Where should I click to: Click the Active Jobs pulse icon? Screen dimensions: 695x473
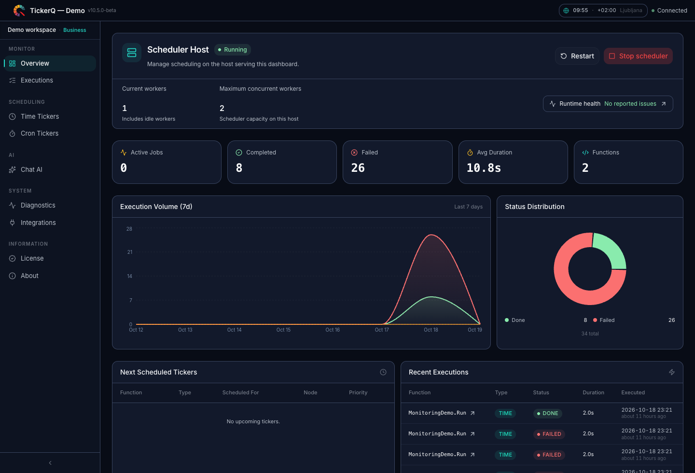point(124,153)
